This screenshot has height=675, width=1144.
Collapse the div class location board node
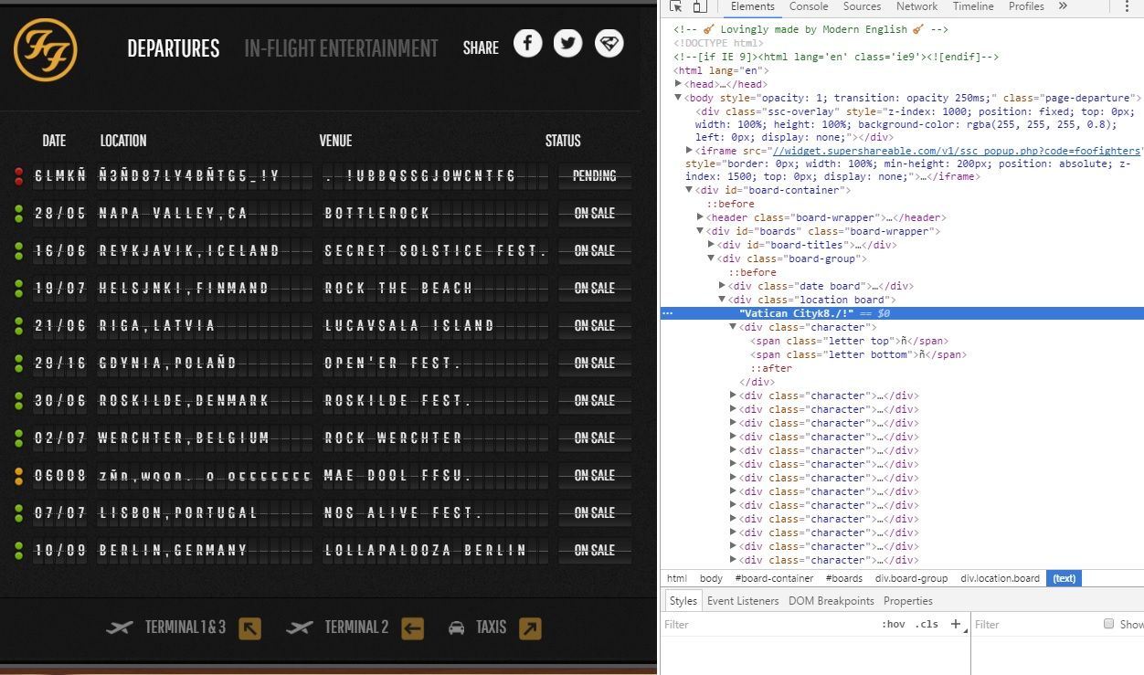723,300
